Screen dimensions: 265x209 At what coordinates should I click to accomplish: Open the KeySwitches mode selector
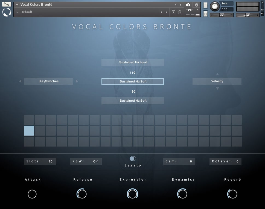[48, 81]
